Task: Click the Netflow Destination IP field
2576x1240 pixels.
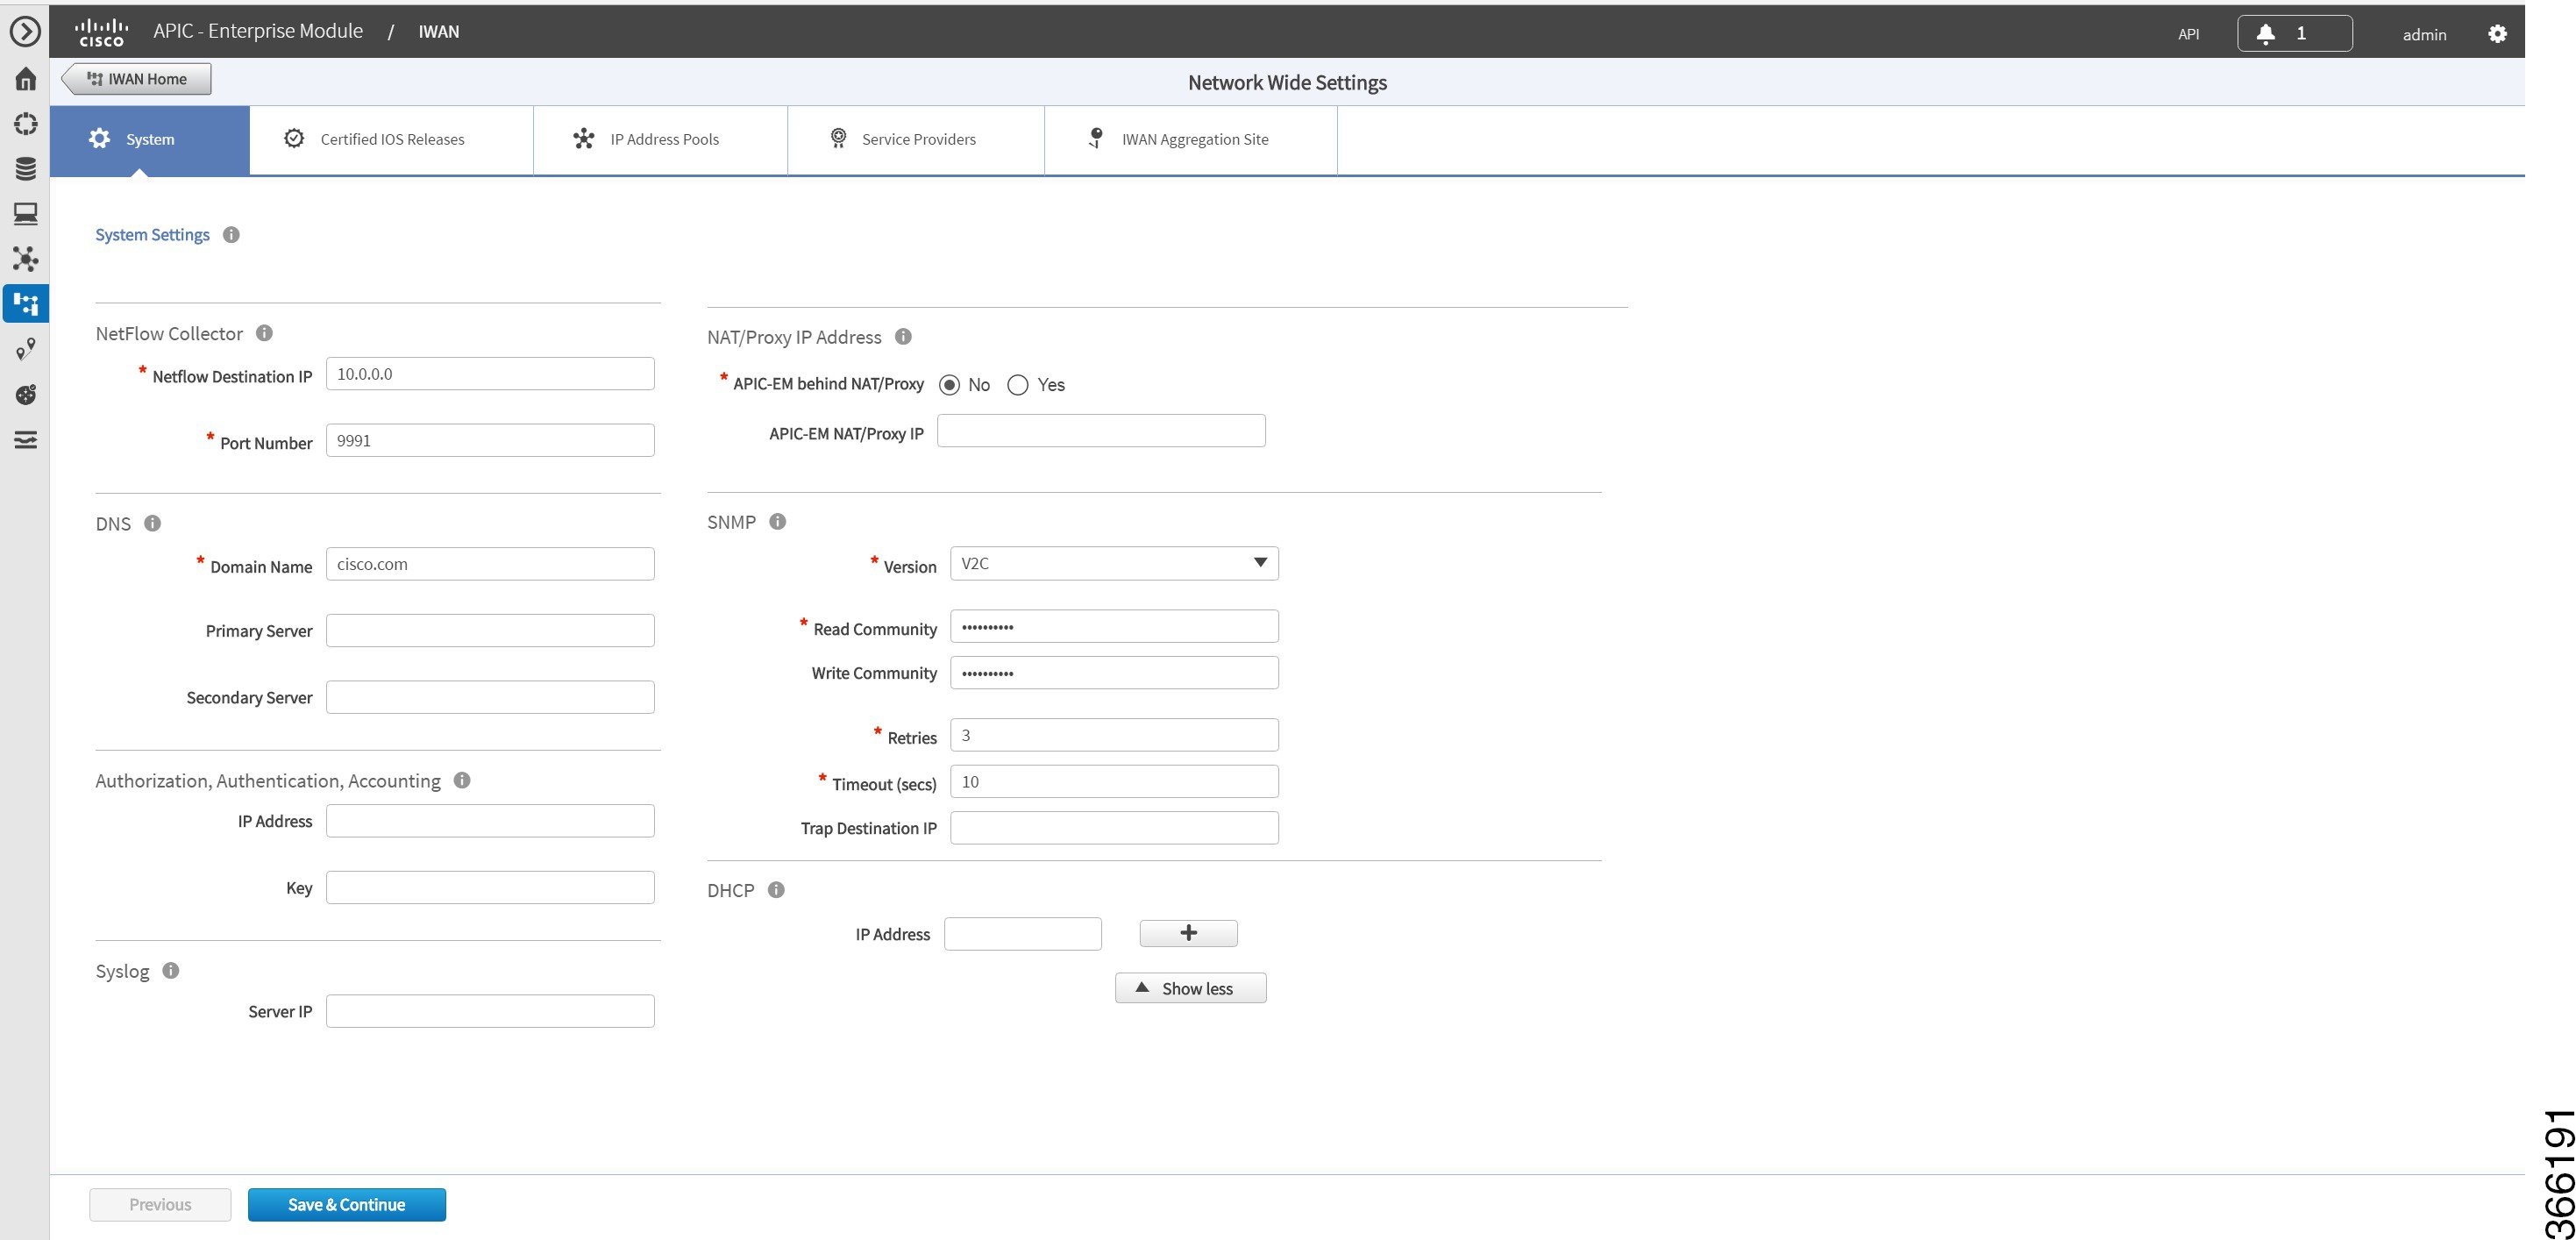Action: pyautogui.click(x=490, y=374)
